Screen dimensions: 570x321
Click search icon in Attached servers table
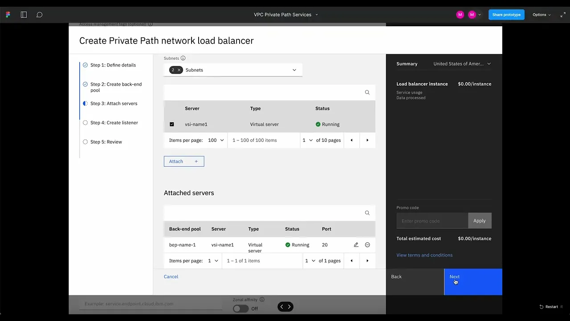(367, 213)
